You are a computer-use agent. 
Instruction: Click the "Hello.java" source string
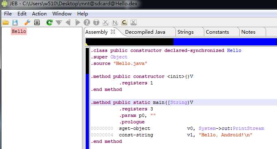click(x=130, y=64)
